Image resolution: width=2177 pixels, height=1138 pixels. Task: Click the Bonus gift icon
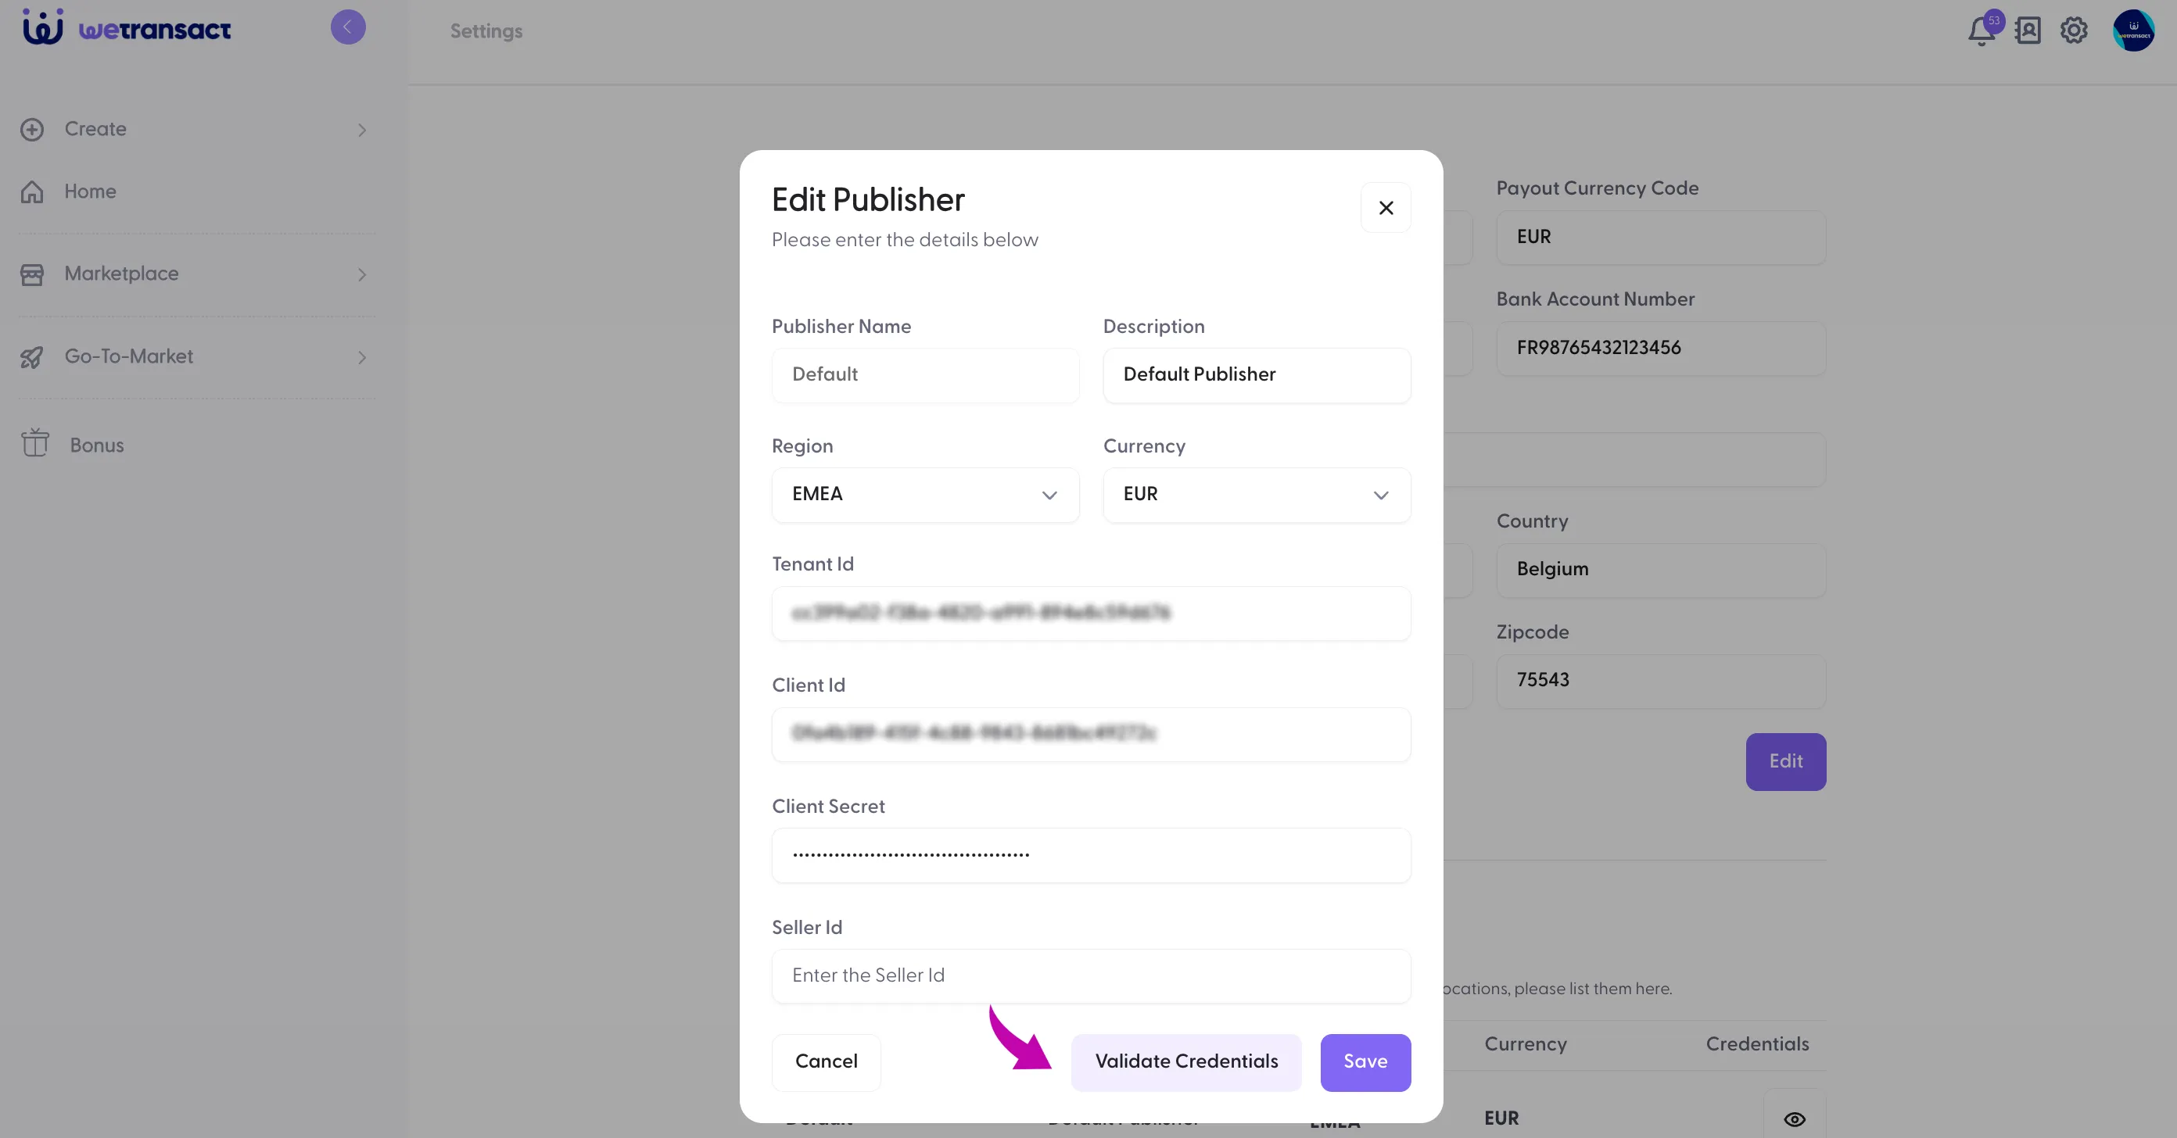[34, 442]
